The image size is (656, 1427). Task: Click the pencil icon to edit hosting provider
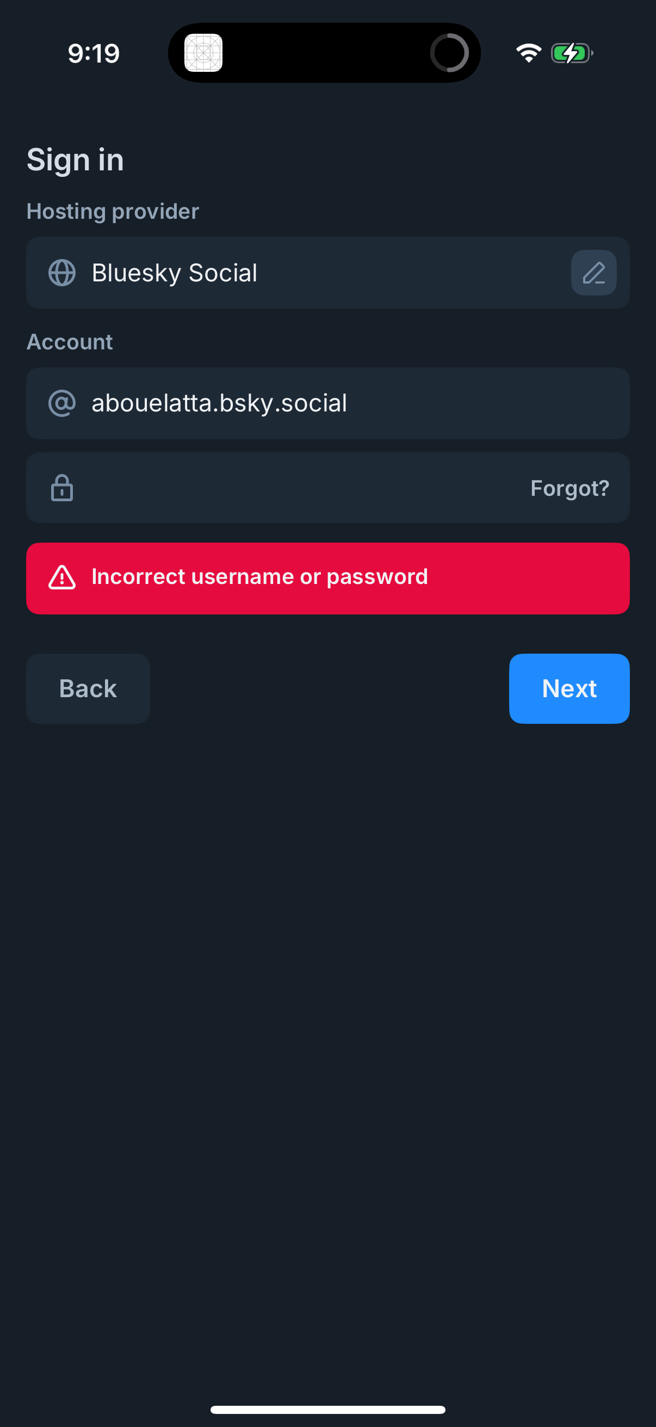tap(593, 273)
